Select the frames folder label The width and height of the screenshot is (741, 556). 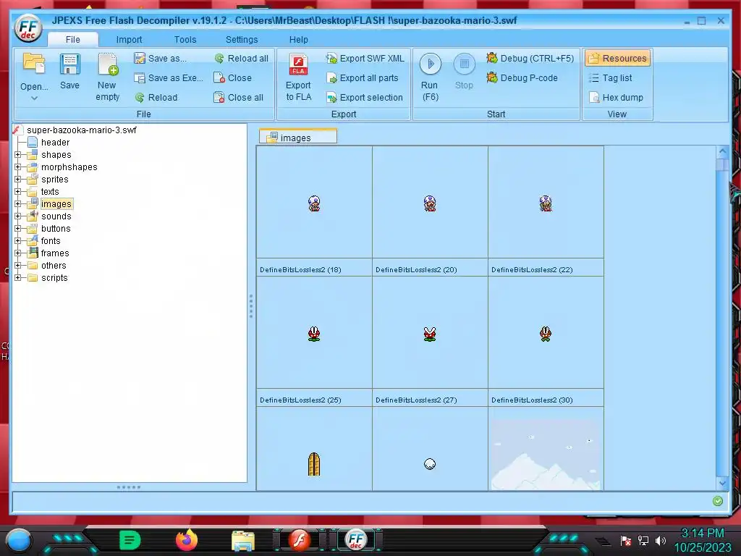pos(55,253)
